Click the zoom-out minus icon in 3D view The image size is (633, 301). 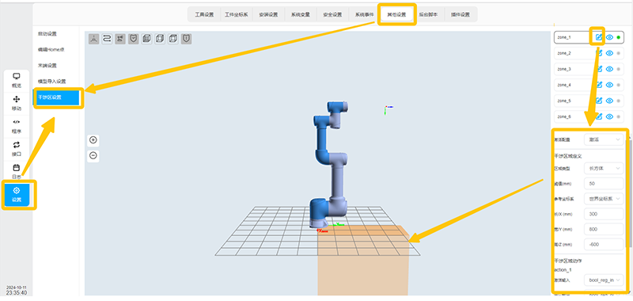pyautogui.click(x=93, y=155)
